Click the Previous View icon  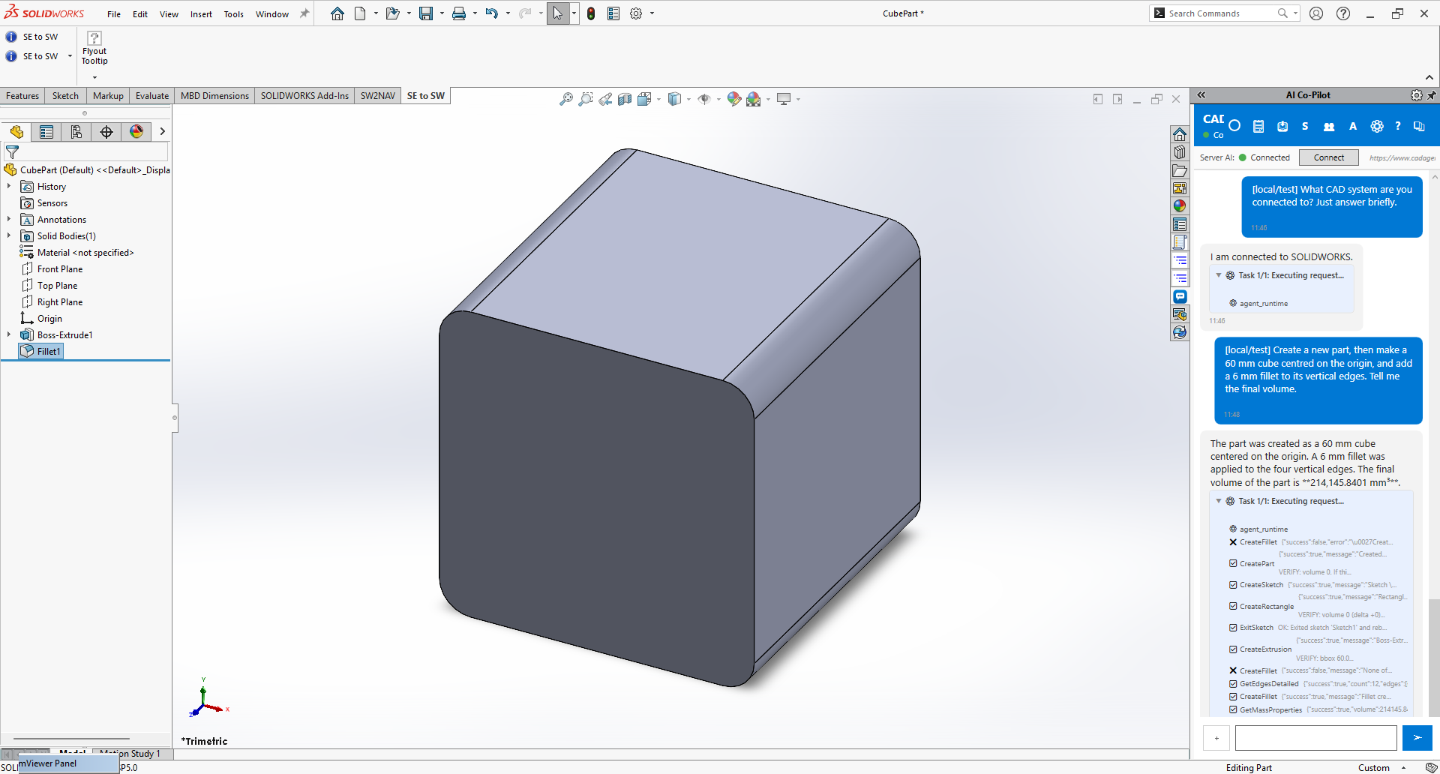(605, 99)
